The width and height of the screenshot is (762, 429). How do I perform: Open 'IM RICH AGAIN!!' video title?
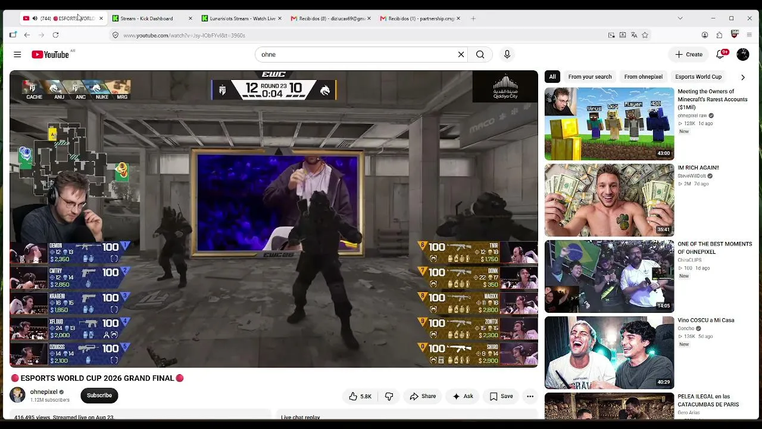(x=698, y=168)
